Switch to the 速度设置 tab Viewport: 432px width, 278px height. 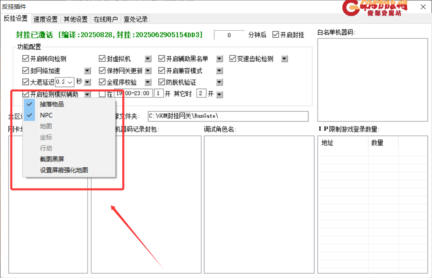46,19
